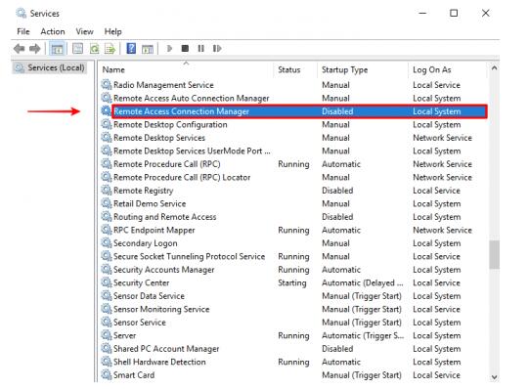Screen dimensions: 529x389
Task: Click the gear icon of Retail Demo Service
Action: 107,203
